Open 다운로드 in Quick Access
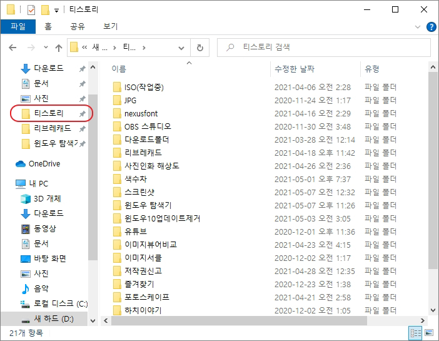The image size is (439, 341). (49, 68)
